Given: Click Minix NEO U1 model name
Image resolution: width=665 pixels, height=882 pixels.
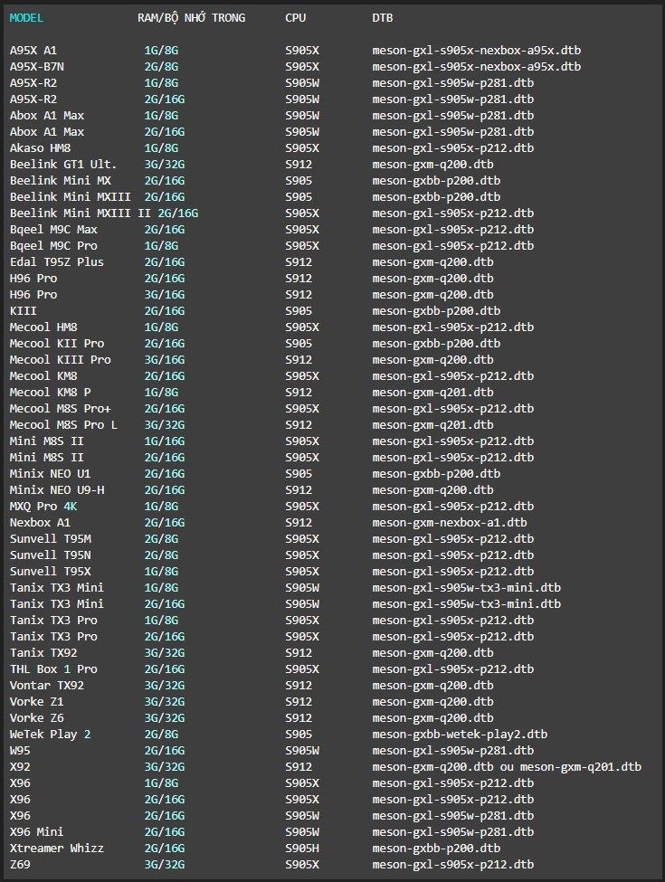Looking at the screenshot, I should pyautogui.click(x=50, y=474).
